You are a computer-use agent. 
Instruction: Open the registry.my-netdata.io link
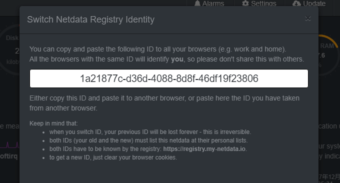204,149
